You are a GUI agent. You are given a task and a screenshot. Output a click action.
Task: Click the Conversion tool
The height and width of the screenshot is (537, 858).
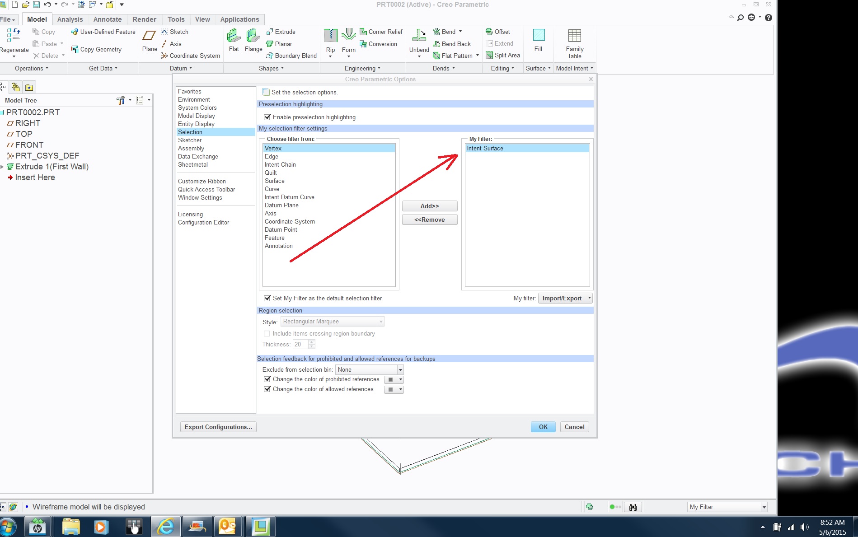pos(378,44)
